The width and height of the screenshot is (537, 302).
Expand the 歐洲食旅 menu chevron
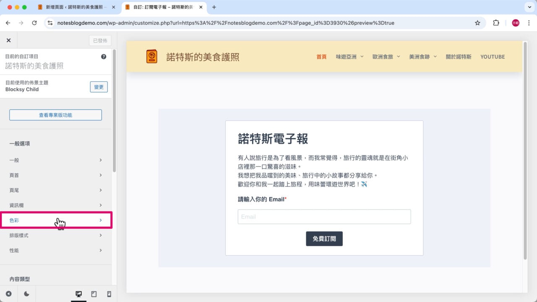tap(398, 57)
